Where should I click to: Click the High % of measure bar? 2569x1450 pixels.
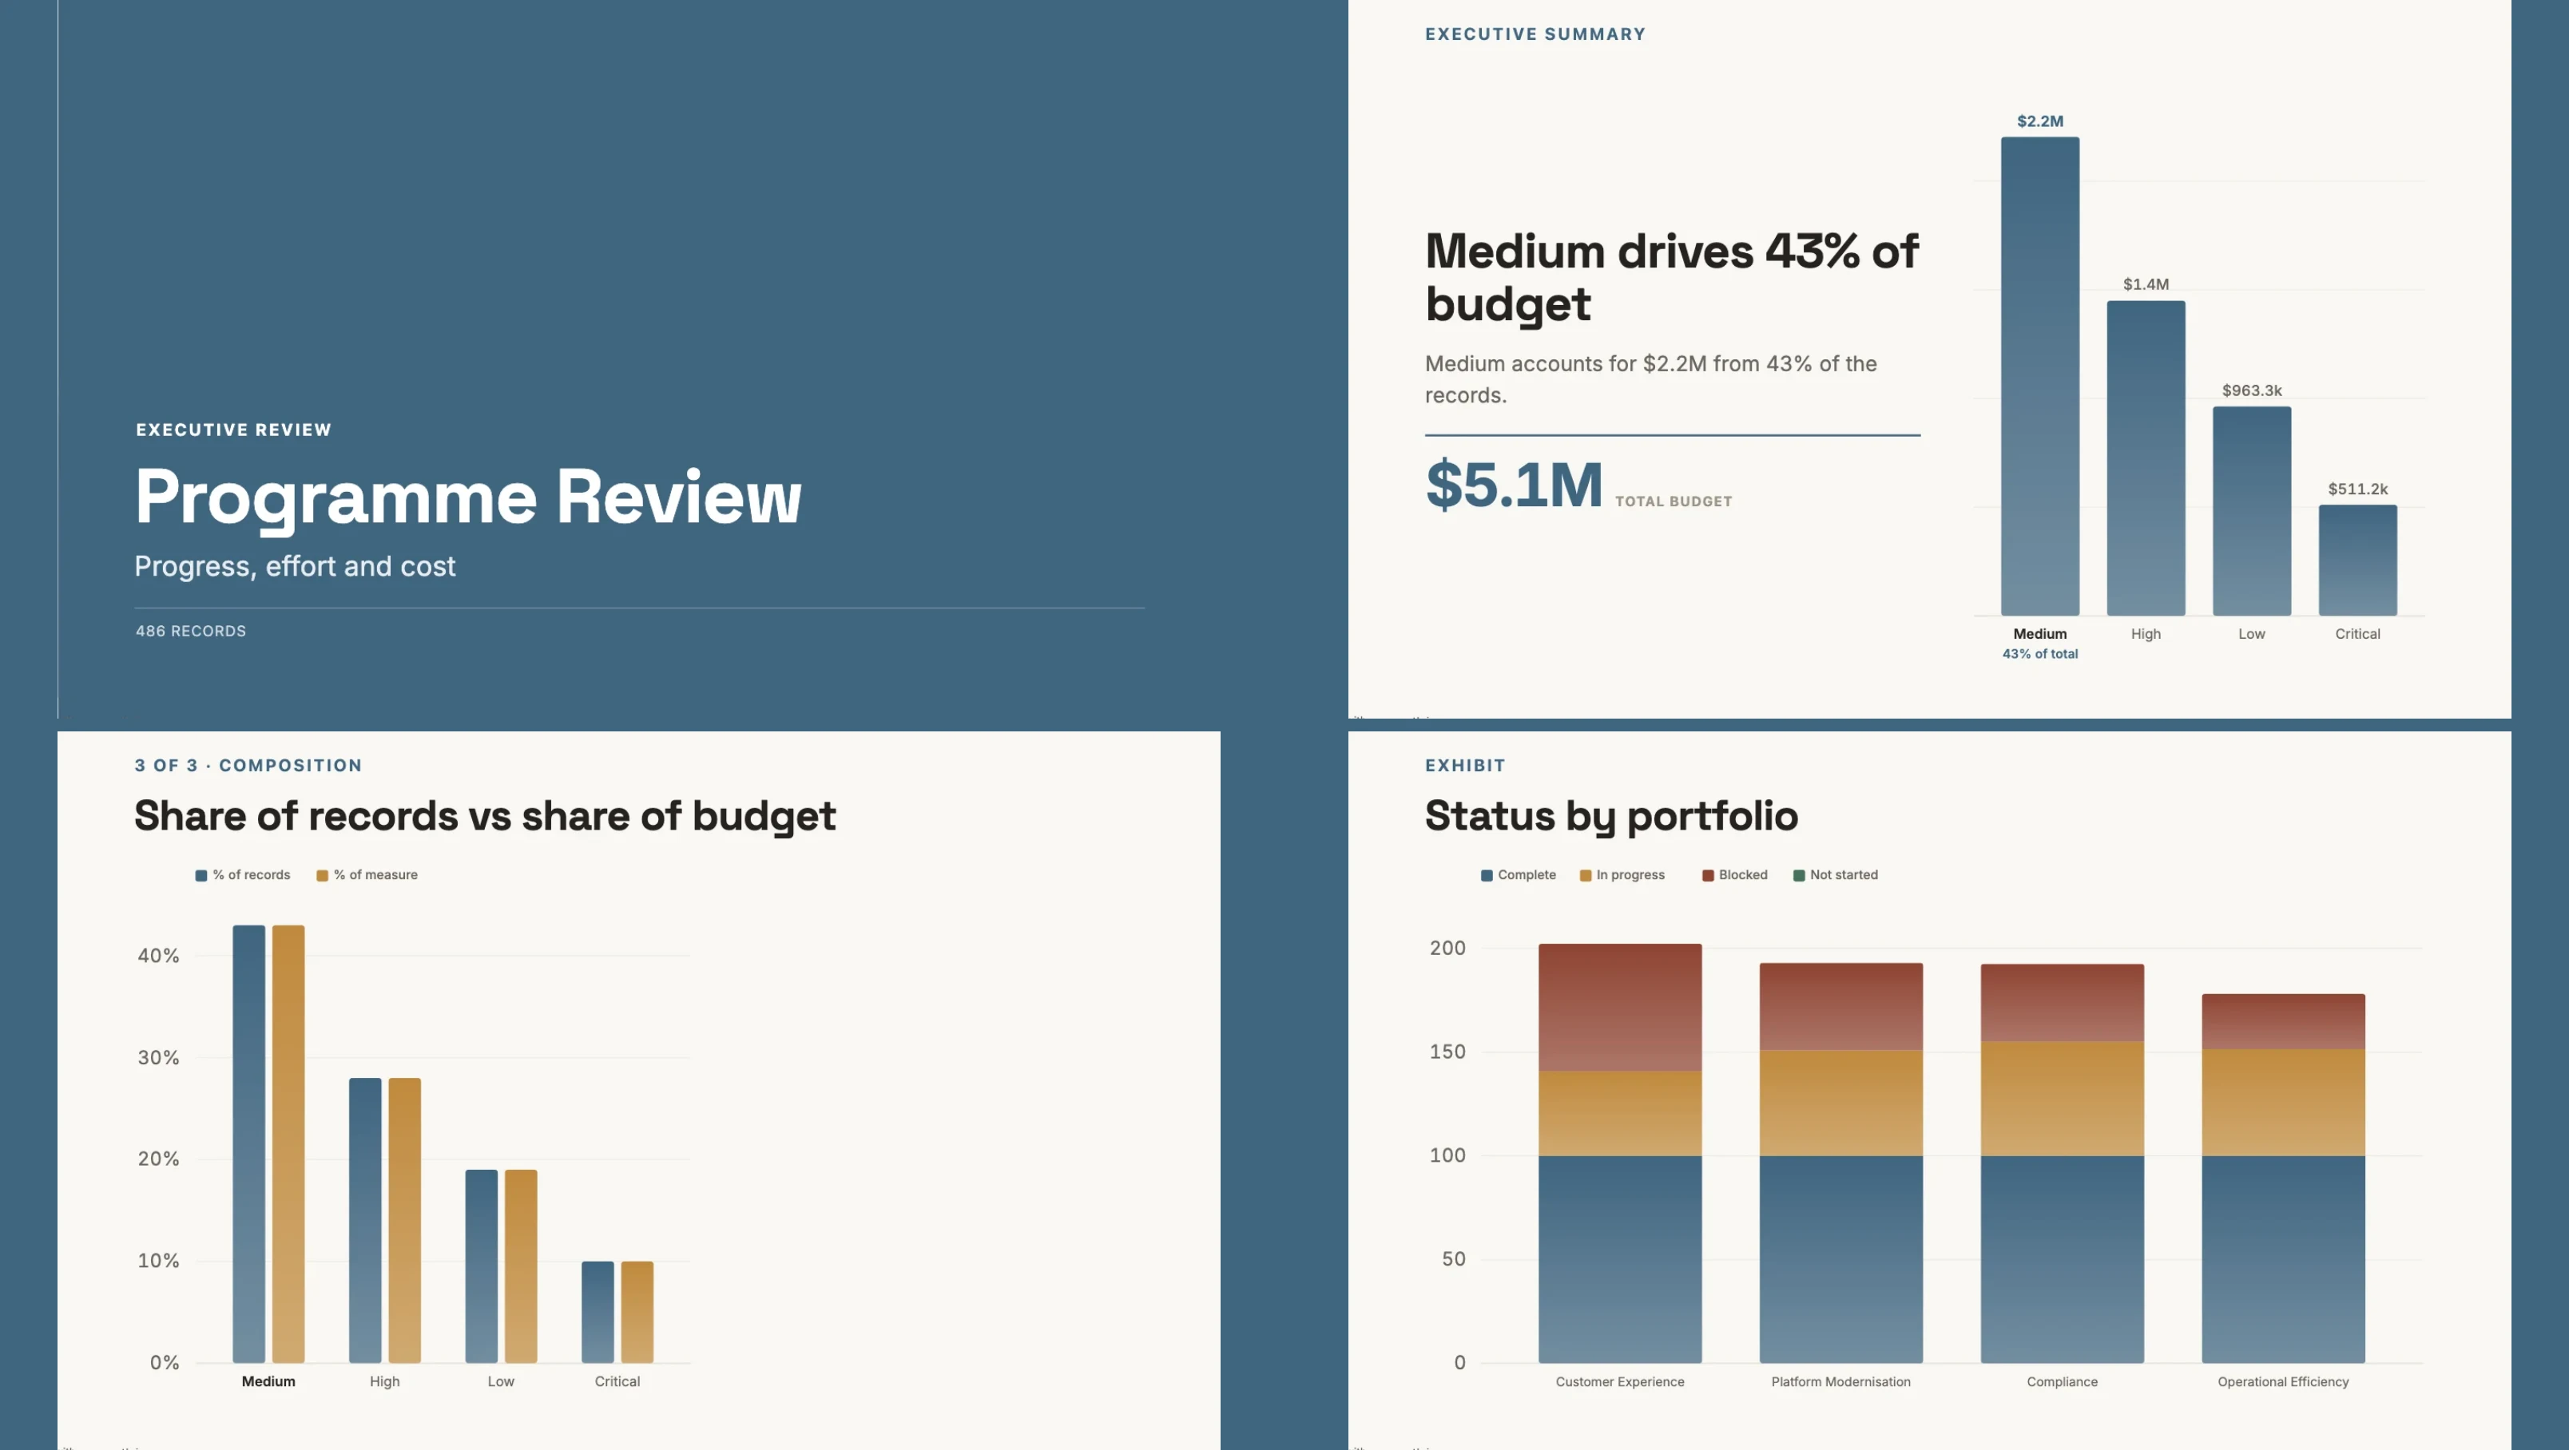pos(404,1220)
